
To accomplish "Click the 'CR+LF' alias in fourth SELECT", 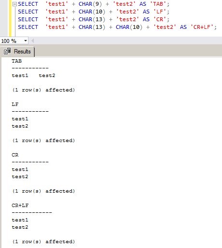I will tap(202, 27).
